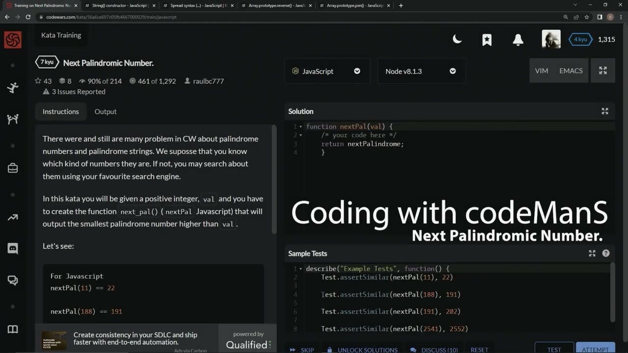Switch to the Spread syntax browser tab

(198, 5)
